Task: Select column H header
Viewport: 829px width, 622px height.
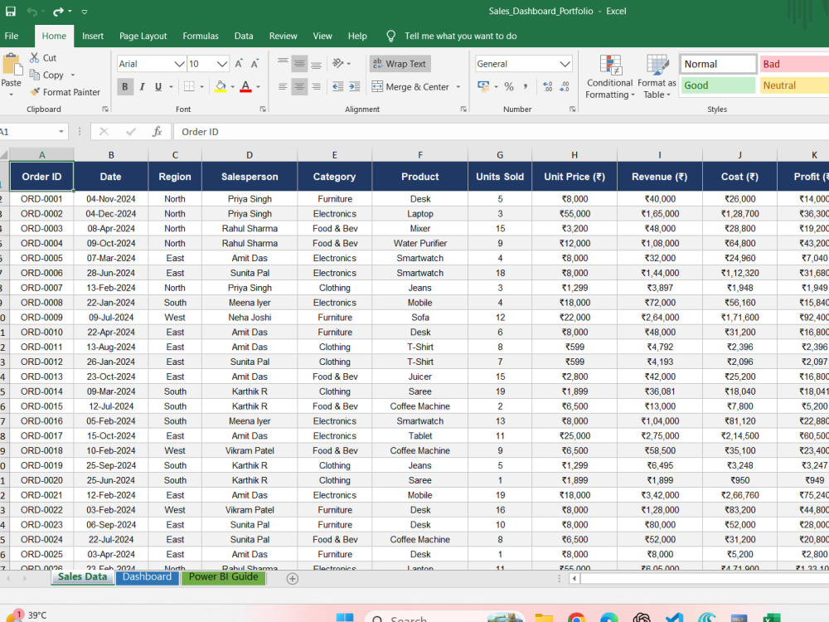Action: [574, 155]
